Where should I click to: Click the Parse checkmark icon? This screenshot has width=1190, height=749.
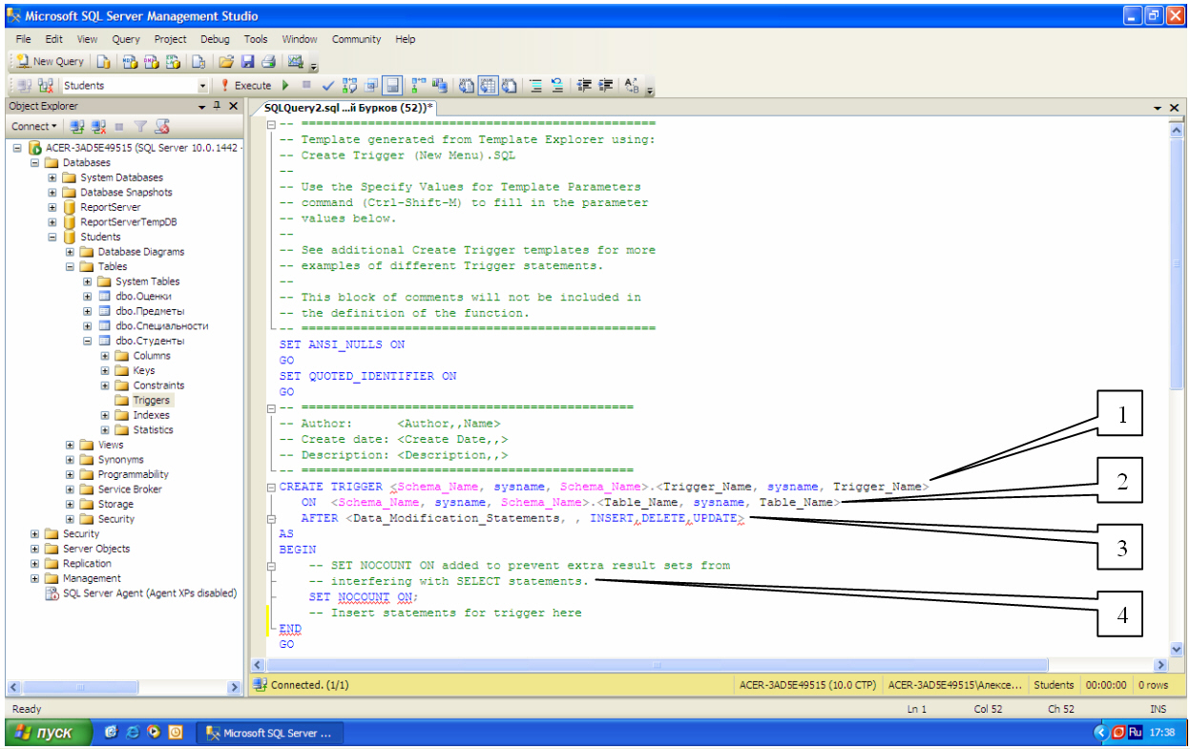(x=327, y=85)
